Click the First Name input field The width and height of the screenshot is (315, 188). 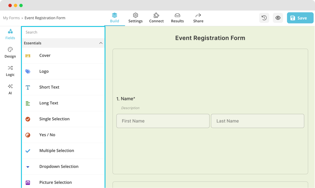pos(163,121)
